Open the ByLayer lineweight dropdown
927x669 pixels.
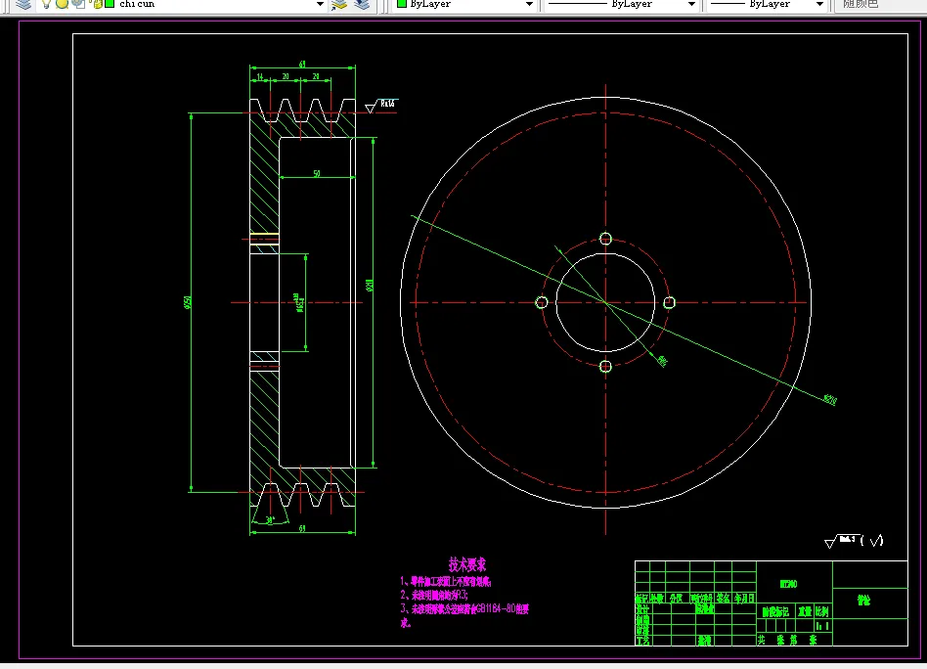[x=819, y=4]
